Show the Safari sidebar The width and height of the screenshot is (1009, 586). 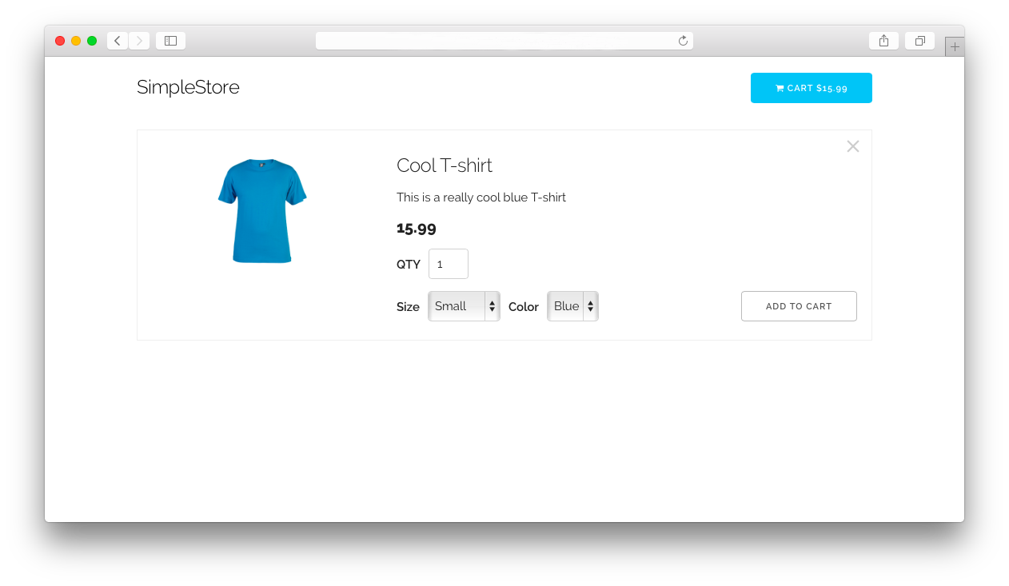[170, 41]
